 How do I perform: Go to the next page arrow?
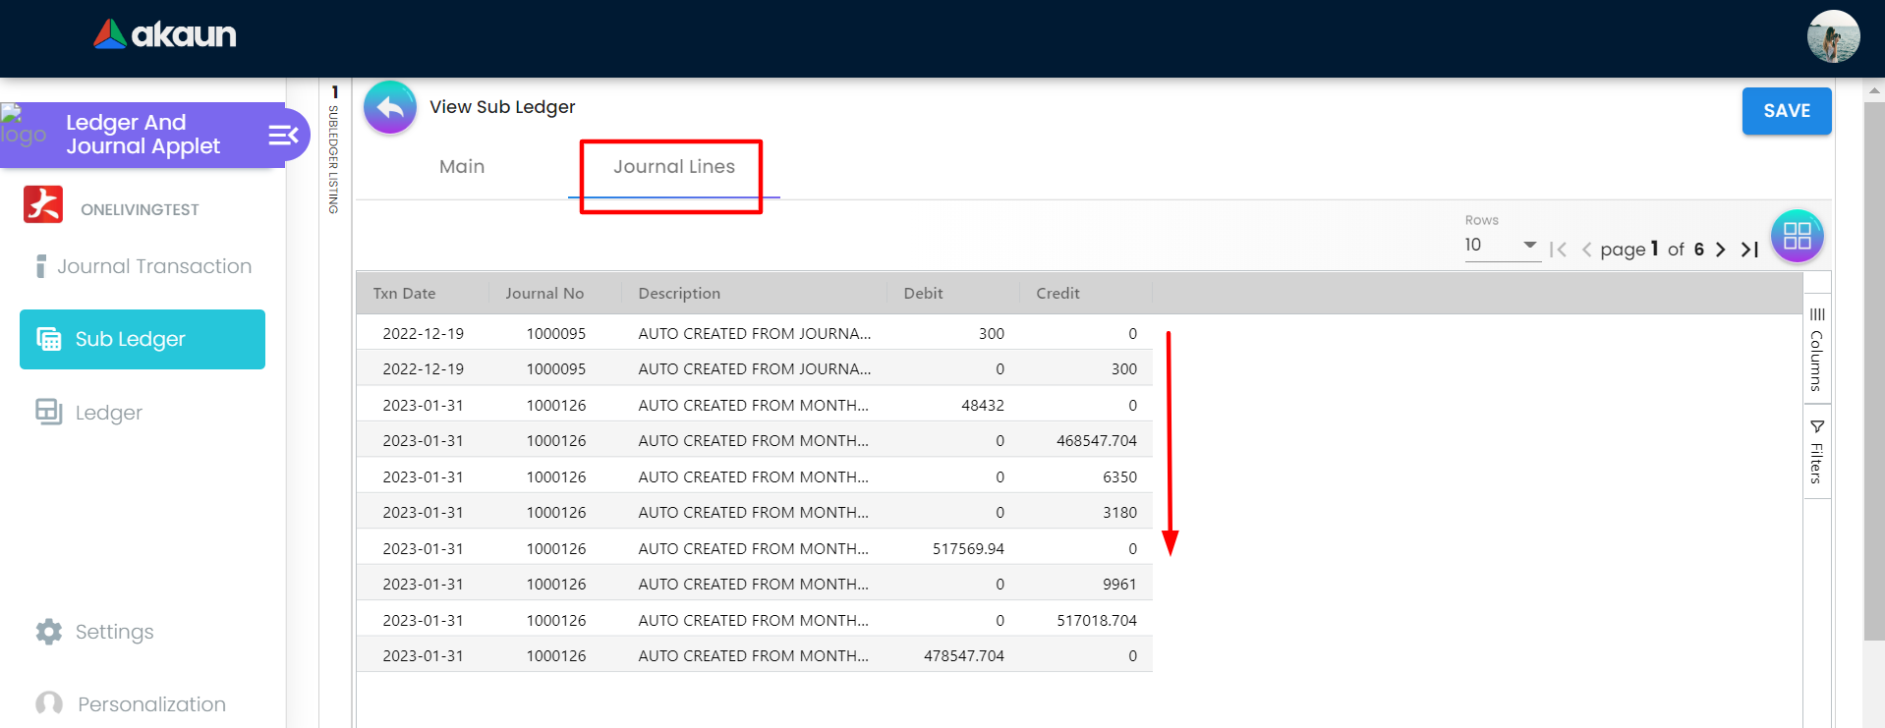click(x=1720, y=250)
